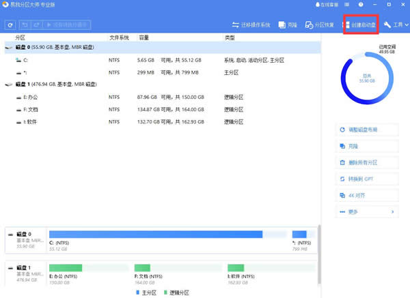410x298 pixels.
Task: Open the hamburger menu icon in title bar
Action: click(346, 5)
